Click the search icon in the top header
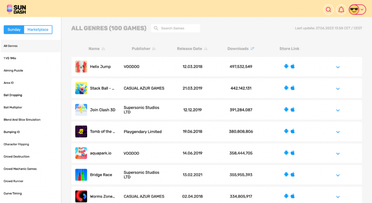 328,10
